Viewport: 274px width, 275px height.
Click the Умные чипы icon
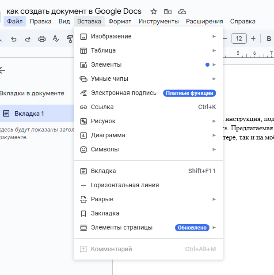click(84, 79)
